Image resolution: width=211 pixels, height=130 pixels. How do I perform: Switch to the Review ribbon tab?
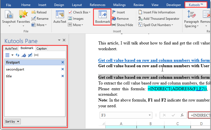coord(138,5)
